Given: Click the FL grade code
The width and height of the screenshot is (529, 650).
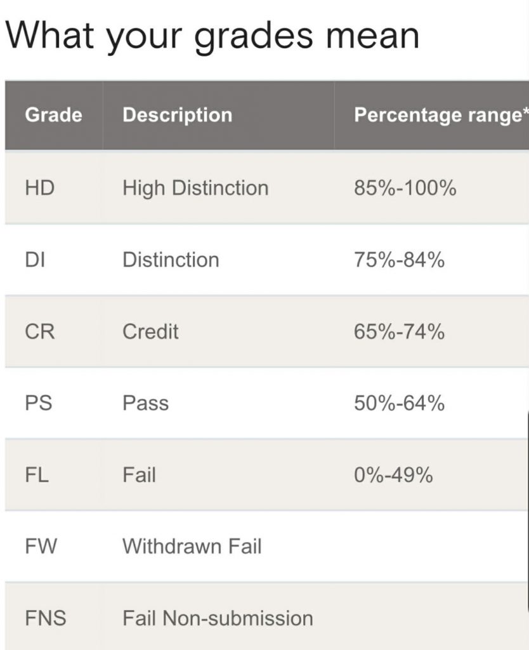Looking at the screenshot, I should click(37, 475).
